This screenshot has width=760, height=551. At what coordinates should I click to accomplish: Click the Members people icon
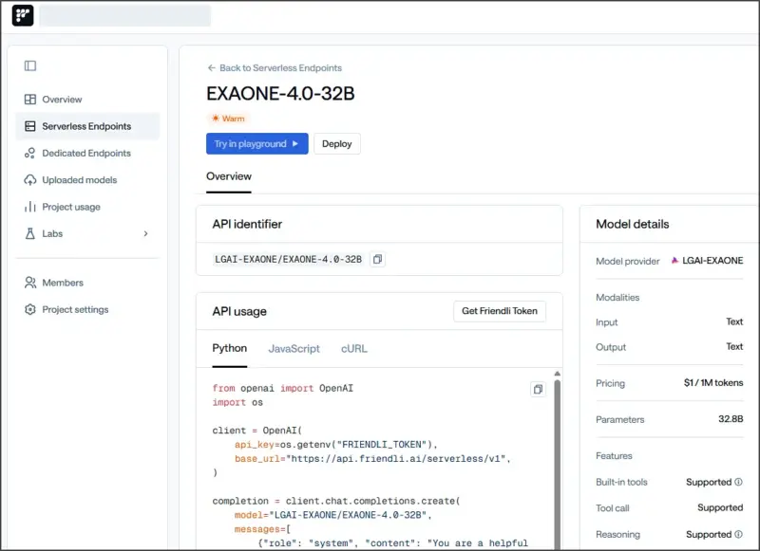(x=30, y=283)
